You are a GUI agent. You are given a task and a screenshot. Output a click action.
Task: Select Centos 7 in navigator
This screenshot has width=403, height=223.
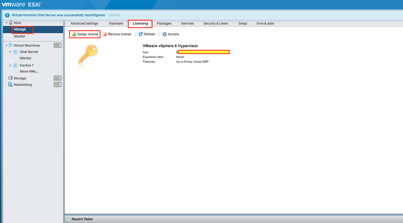tap(27, 65)
